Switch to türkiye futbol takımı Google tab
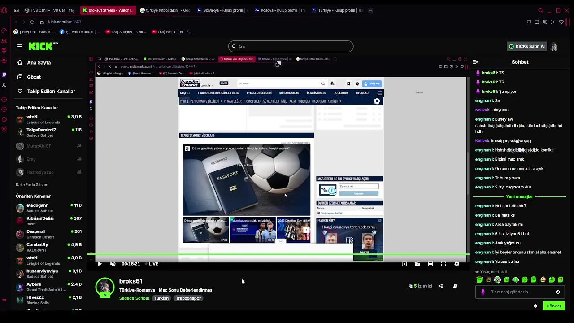This screenshot has width=574, height=323. pyautogui.click(x=165, y=10)
